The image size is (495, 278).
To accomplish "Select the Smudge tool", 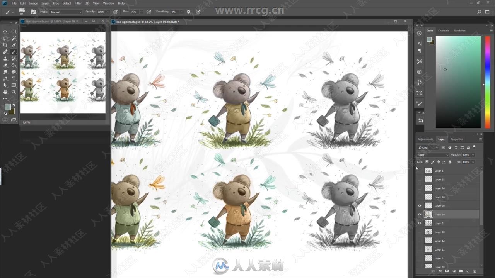I will click(x=5, y=72).
